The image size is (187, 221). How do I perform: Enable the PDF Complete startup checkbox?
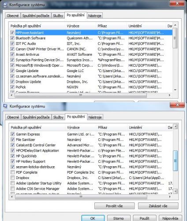(x=13, y=172)
